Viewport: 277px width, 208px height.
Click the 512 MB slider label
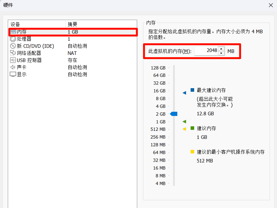(158, 129)
